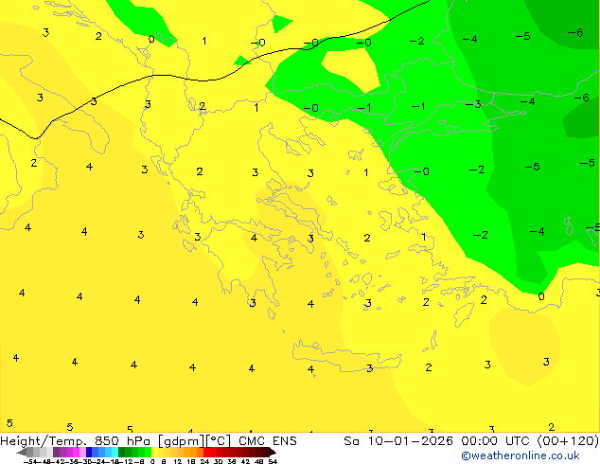Click the '-54' legend scale label

pos(30,461)
